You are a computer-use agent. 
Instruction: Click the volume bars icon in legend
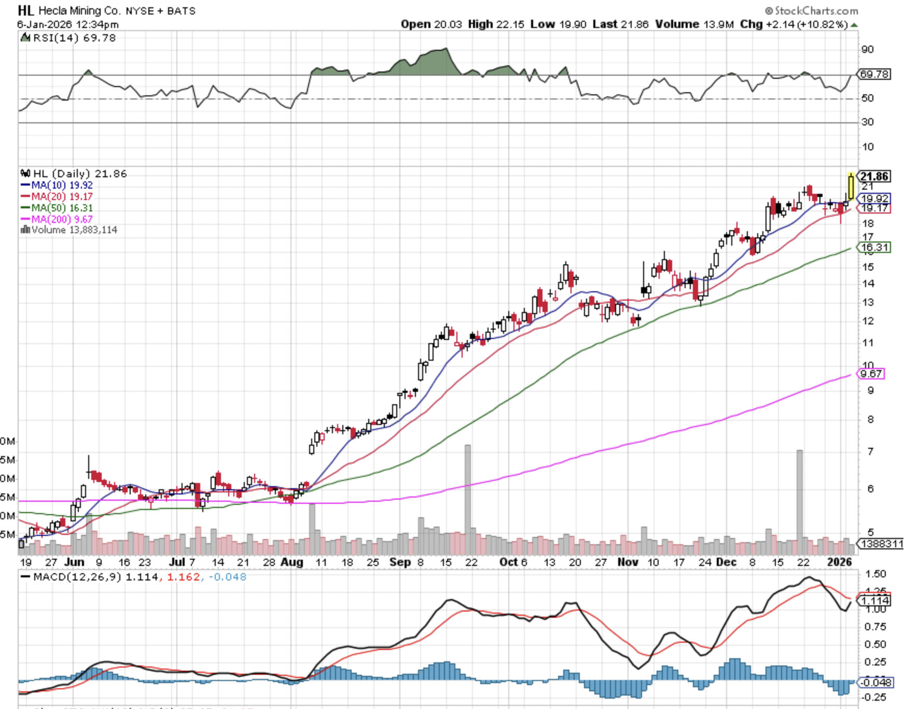tap(25, 230)
